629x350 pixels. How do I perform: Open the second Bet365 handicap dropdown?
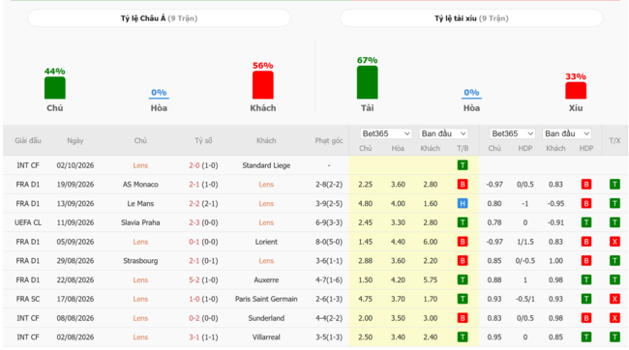512,133
